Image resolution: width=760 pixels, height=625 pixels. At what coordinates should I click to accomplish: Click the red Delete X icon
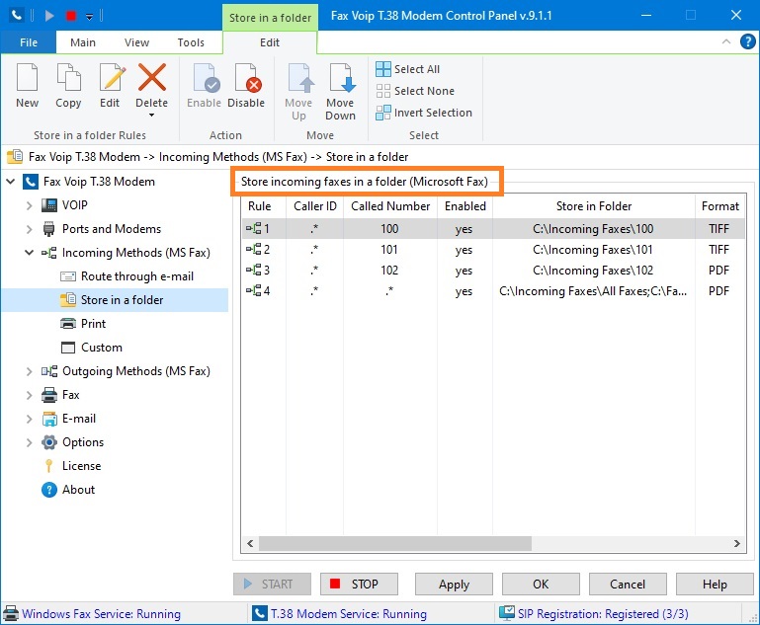[152, 77]
